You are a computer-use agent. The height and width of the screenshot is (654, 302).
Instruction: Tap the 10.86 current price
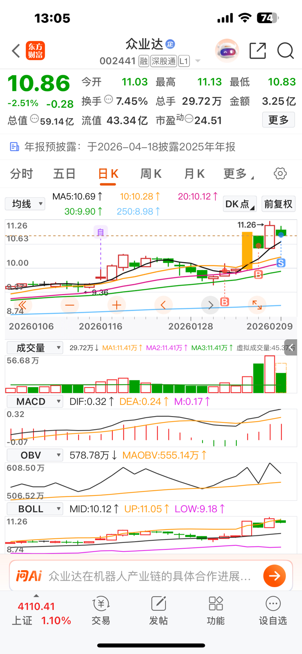tap(39, 83)
